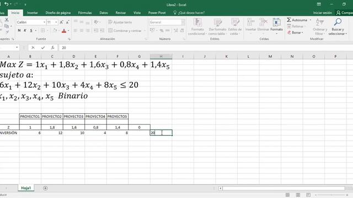Confirm entry with formula bar checkmark
This screenshot has height=198, width=353.
tap(43, 48)
